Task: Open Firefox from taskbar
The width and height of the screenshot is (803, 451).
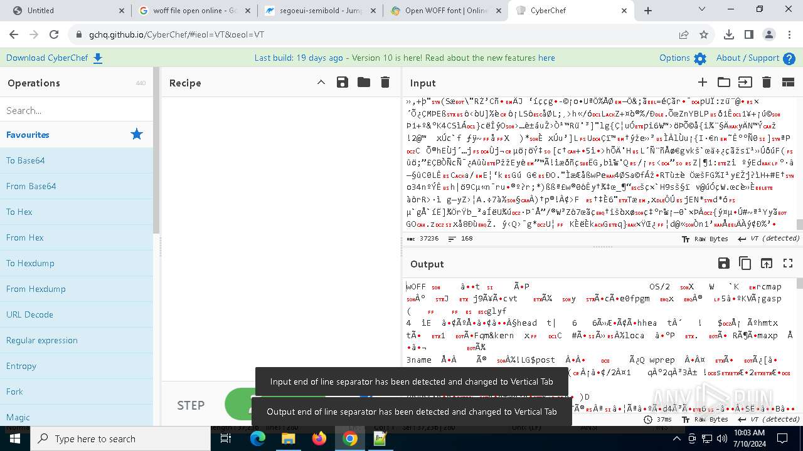Action: click(319, 438)
